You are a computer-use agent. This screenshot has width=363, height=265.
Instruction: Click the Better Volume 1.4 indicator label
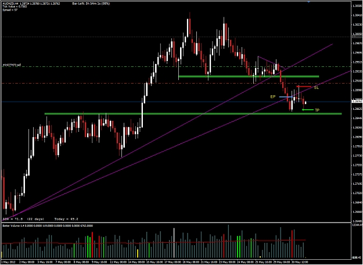(x=48, y=225)
